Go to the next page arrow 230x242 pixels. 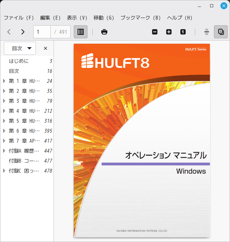point(23,32)
